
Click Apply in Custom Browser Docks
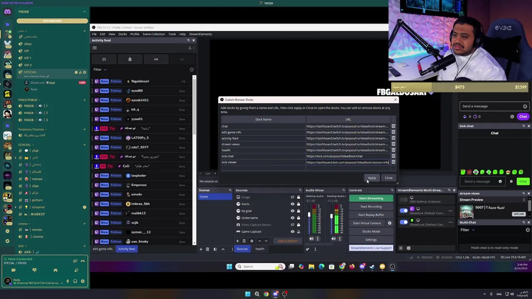pyautogui.click(x=372, y=178)
